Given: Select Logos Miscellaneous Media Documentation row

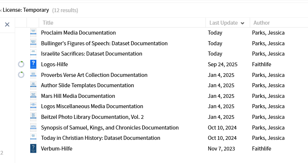Looking at the screenshot, I should pyautogui.click(x=92, y=106).
